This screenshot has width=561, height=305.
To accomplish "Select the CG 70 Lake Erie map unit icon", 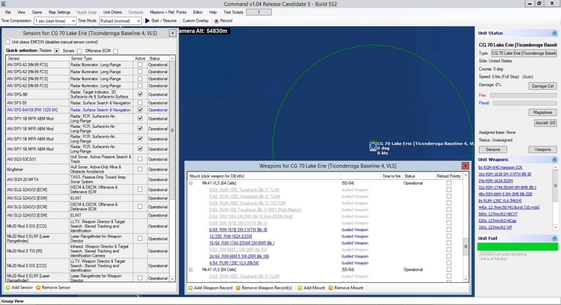I will 373,146.
